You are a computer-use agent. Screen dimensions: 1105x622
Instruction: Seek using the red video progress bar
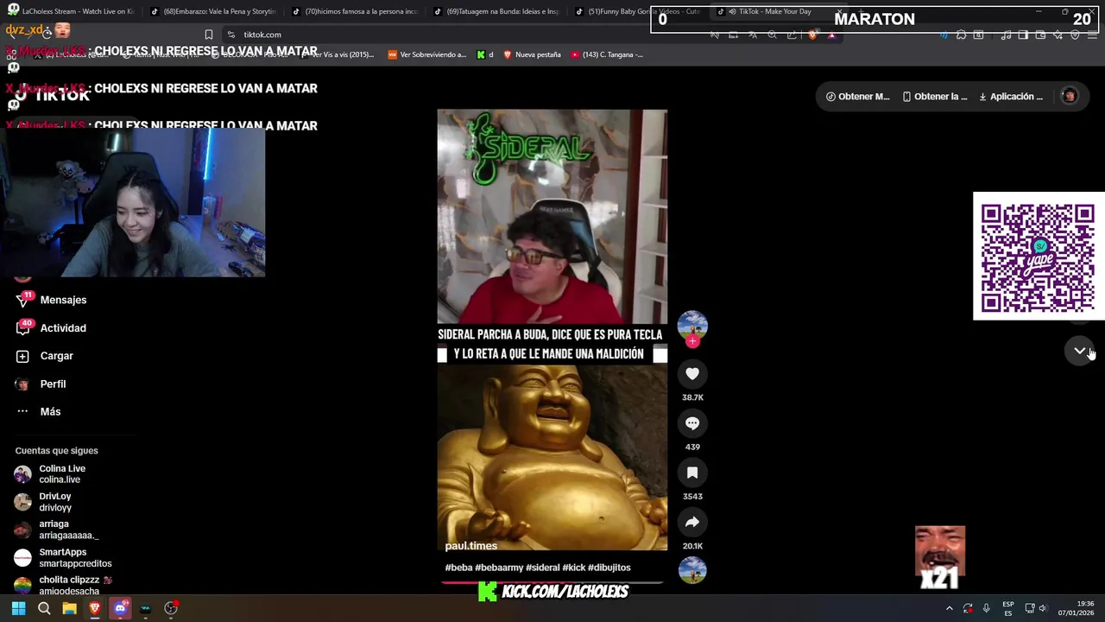pos(552,582)
